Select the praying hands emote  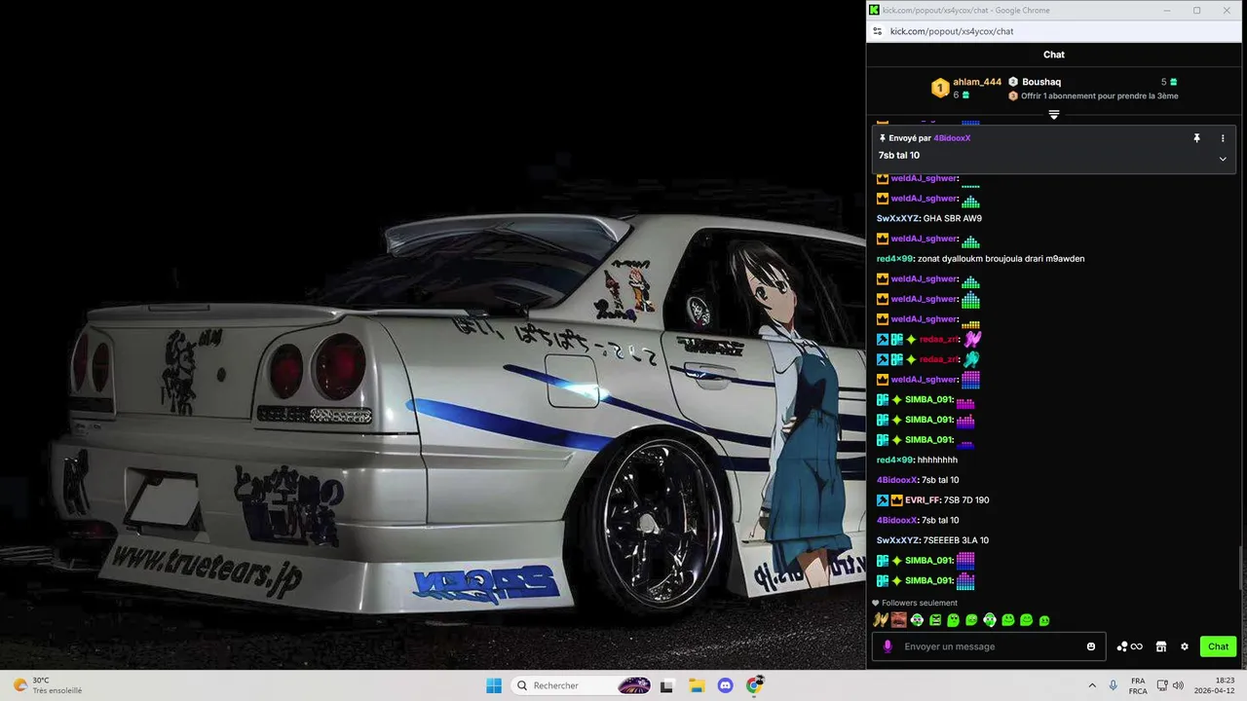pyautogui.click(x=881, y=620)
